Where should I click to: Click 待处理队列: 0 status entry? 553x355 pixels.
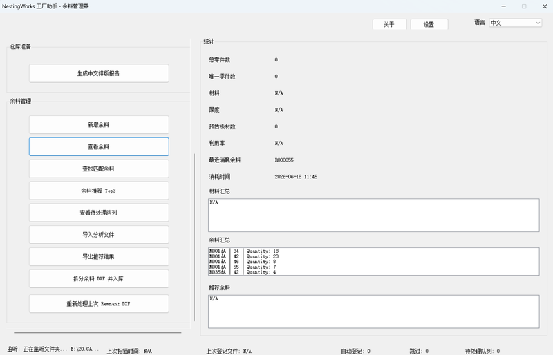tap(482, 351)
